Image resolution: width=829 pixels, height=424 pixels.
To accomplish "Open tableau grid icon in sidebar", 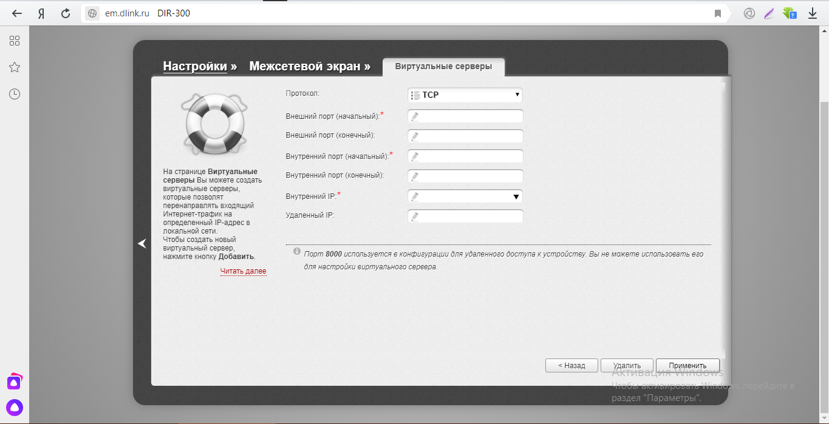I will (x=15, y=41).
